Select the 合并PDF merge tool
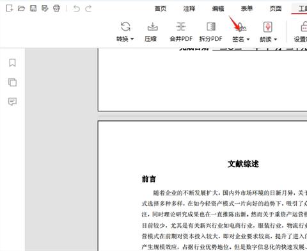 pos(181,32)
